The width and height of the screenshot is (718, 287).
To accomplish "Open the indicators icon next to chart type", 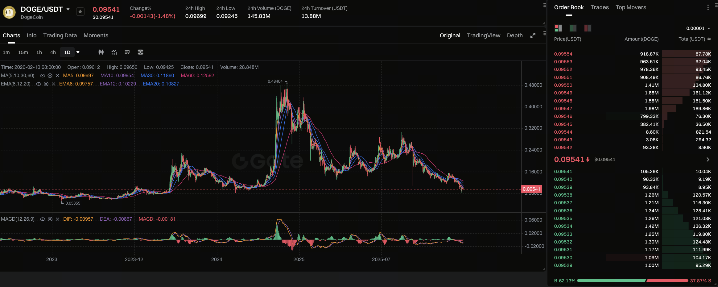I will [x=114, y=52].
